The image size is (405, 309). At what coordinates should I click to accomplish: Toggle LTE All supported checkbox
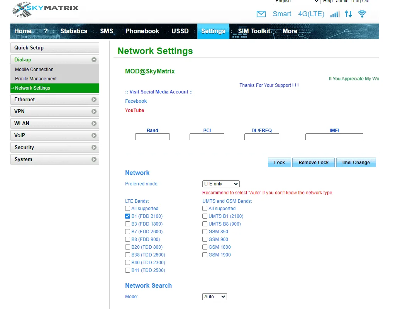pos(127,209)
